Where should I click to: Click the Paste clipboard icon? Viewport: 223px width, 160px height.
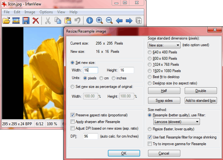point(68,21)
